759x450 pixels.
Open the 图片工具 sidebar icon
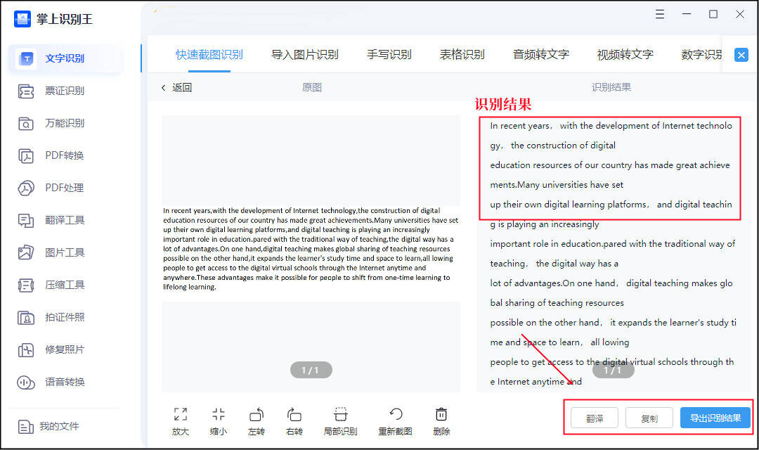tap(26, 252)
